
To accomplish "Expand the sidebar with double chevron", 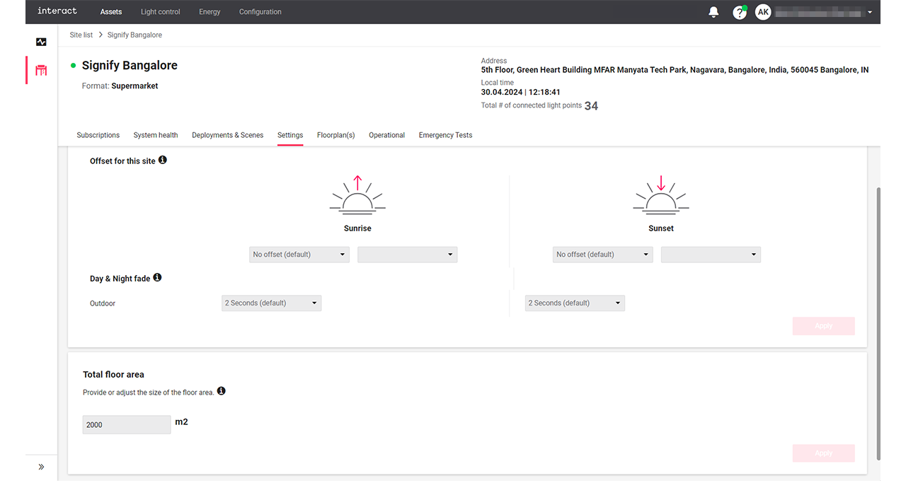I will [x=41, y=467].
